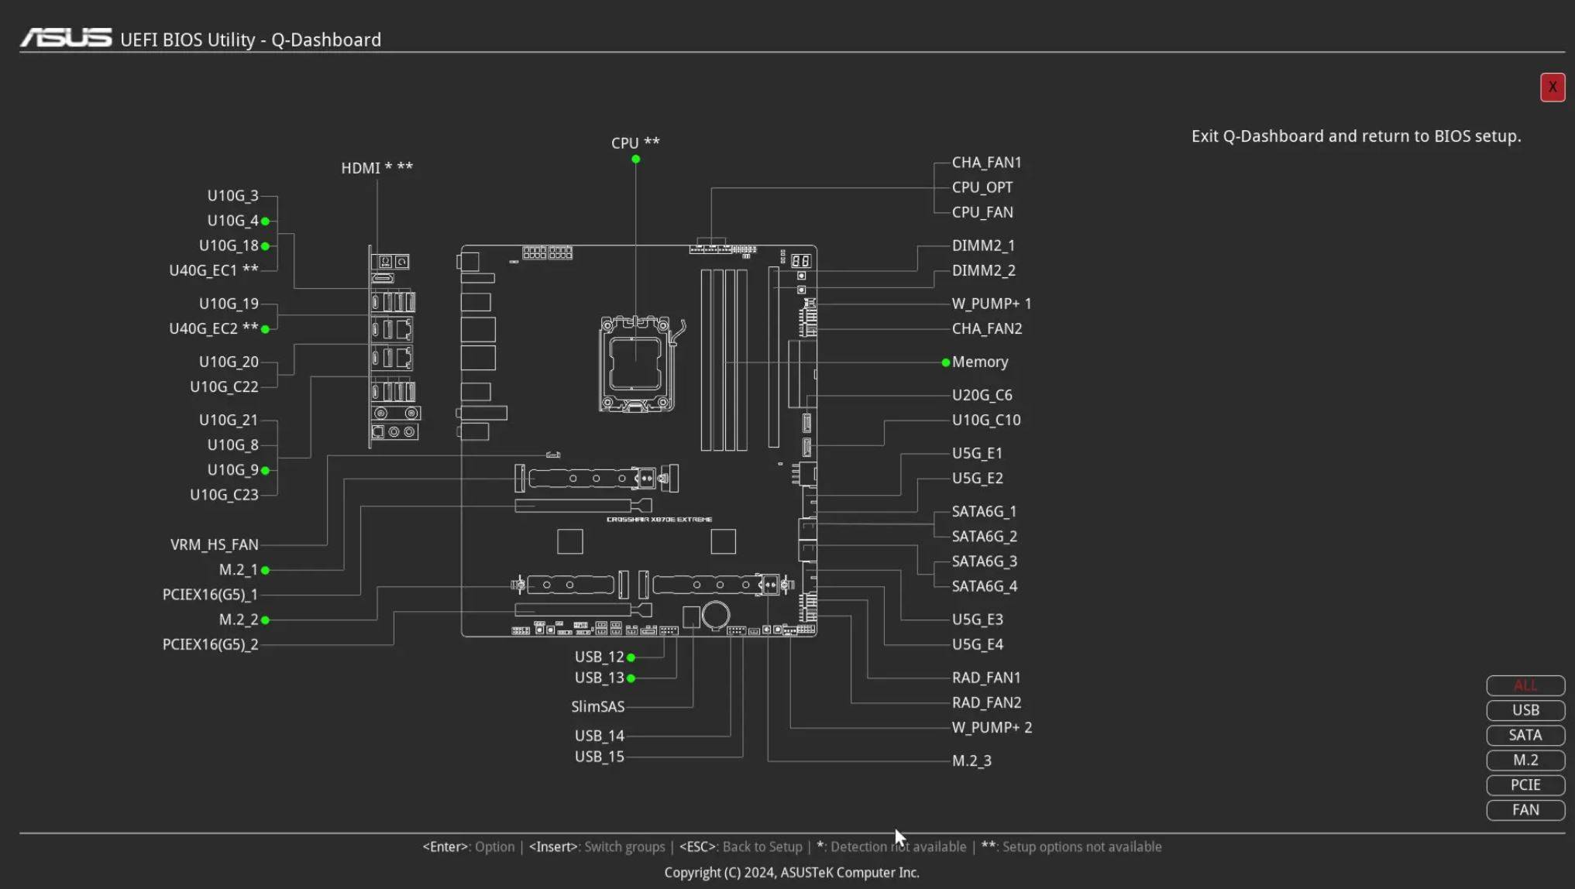Viewport: 1575px width, 889px height.
Task: Close Q-Dashboard with red X button
Action: 1552,88
